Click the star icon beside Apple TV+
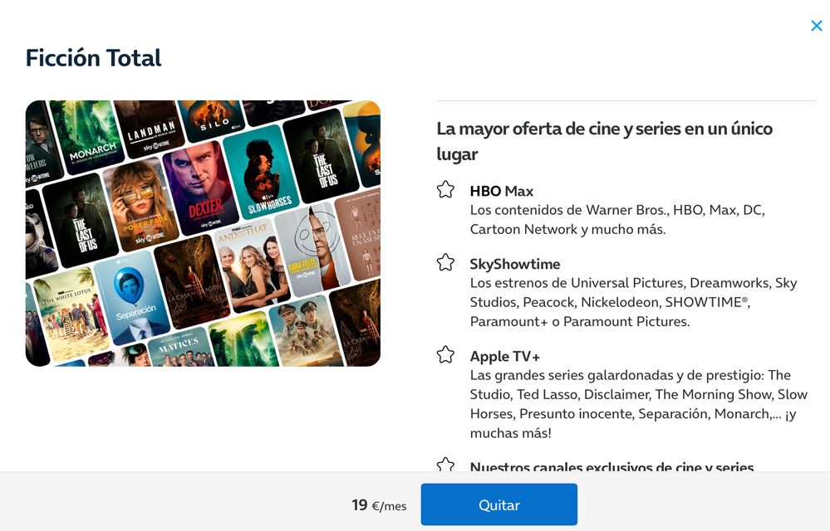The image size is (830, 531). tap(446, 355)
